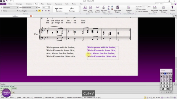Click the Redo arrow icon

[11, 1]
